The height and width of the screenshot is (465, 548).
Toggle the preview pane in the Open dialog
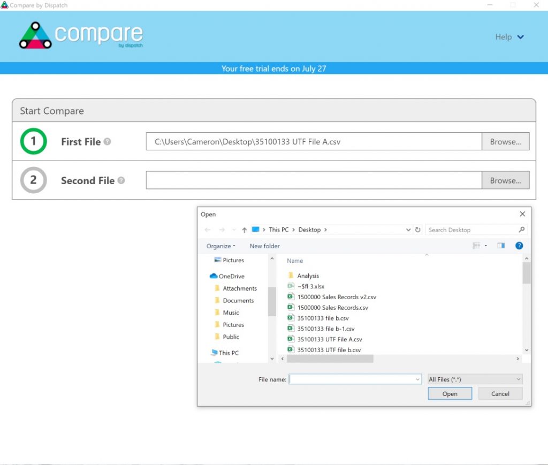coord(501,245)
